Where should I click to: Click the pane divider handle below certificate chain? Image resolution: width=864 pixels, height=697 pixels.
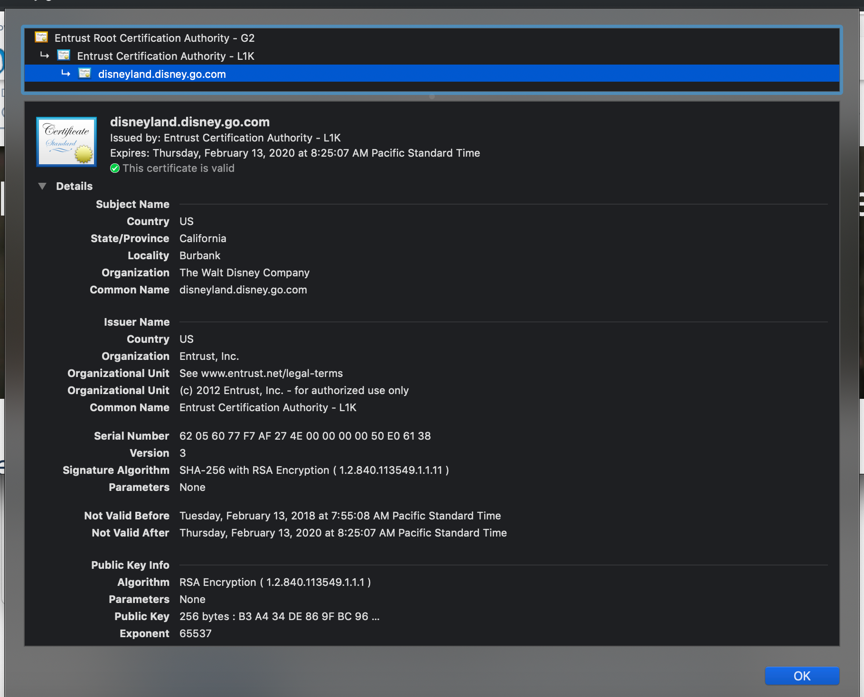(x=432, y=96)
